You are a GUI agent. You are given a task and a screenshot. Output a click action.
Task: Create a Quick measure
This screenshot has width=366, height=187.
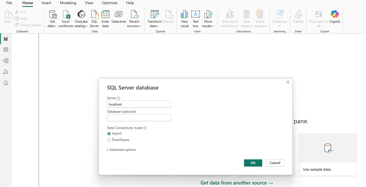tap(260, 19)
